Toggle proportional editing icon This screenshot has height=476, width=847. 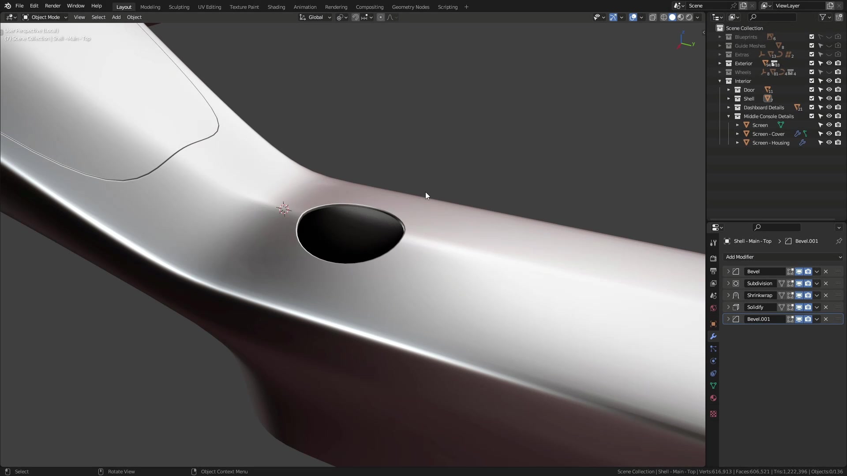381,17
